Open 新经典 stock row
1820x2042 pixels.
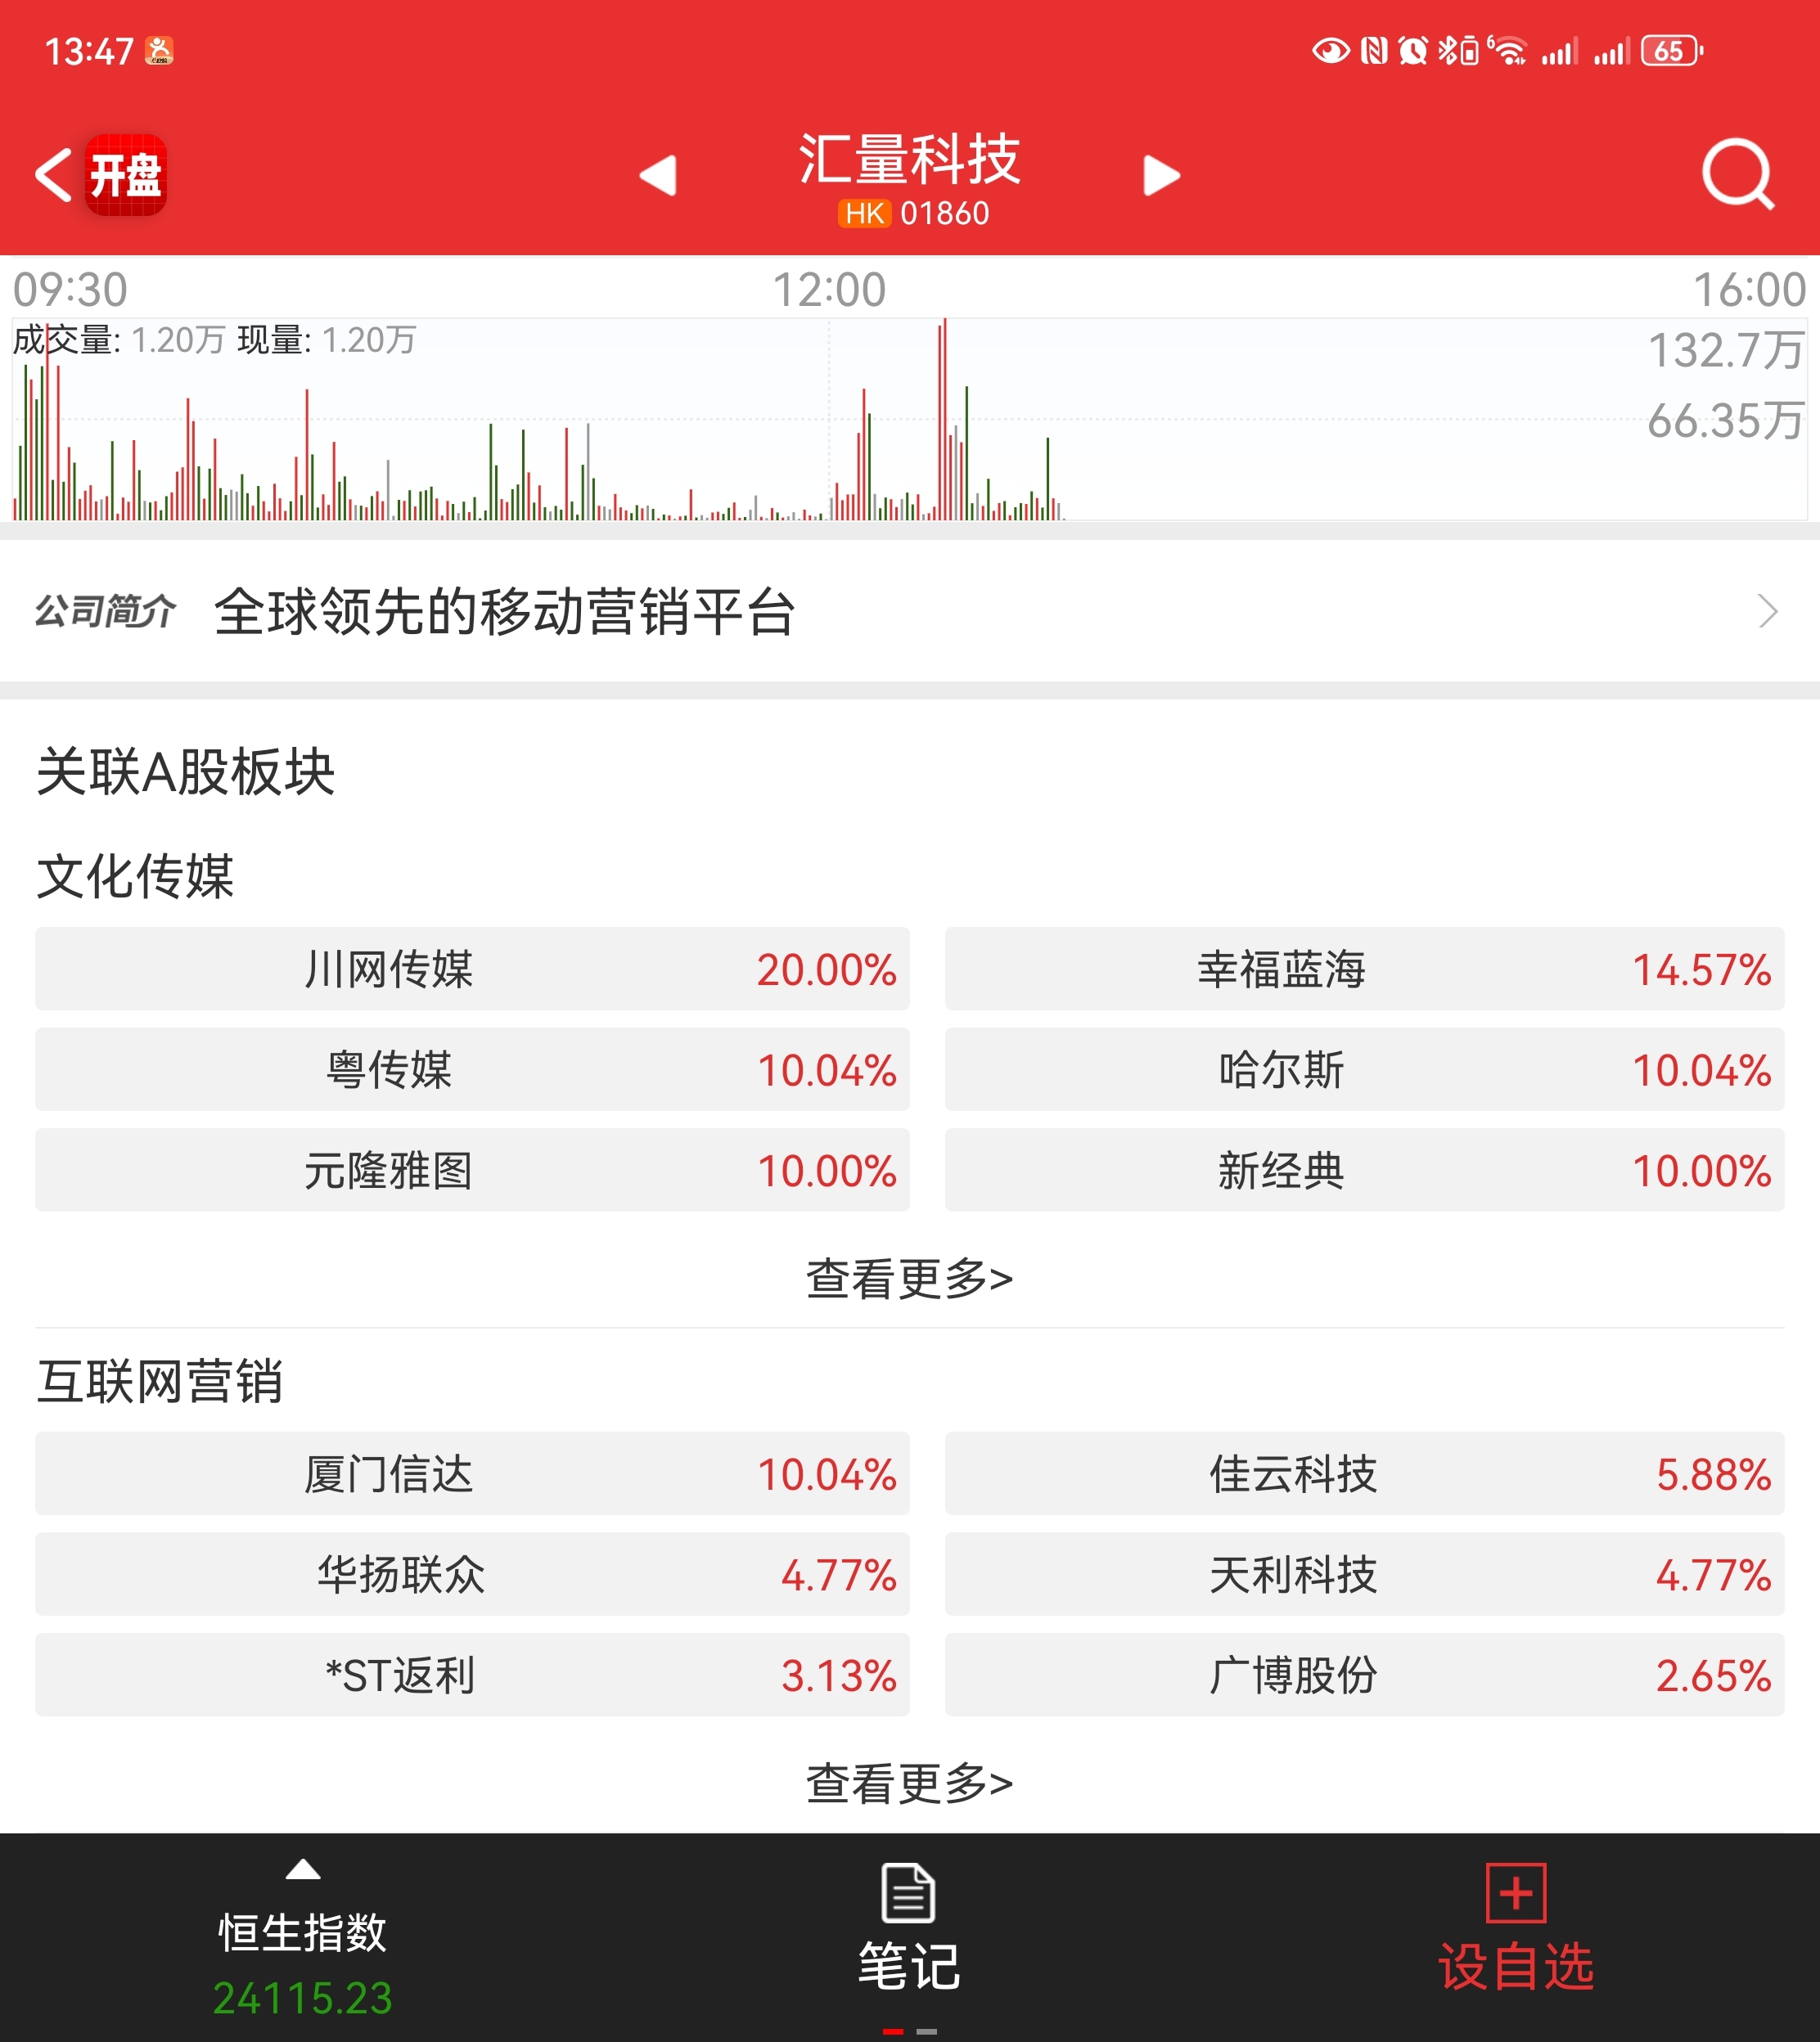pyautogui.click(x=1364, y=1171)
